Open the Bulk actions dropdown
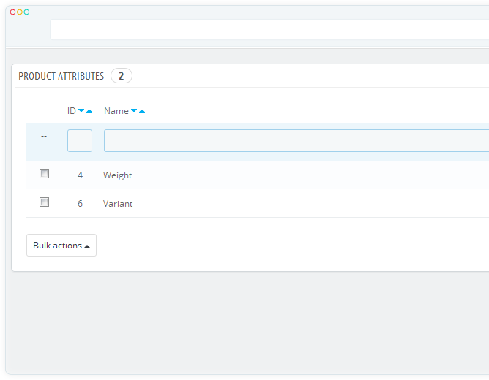This screenshot has height=380, width=489. [61, 246]
